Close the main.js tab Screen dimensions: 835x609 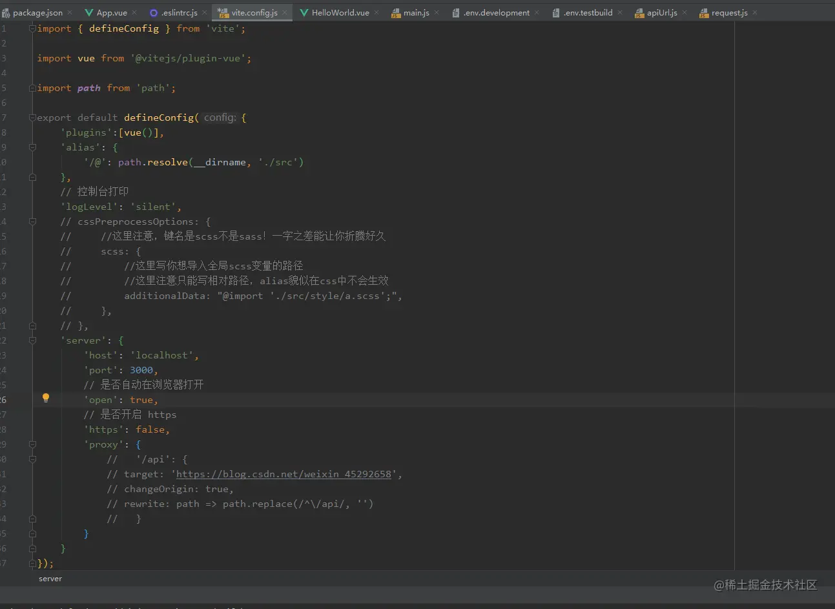437,12
